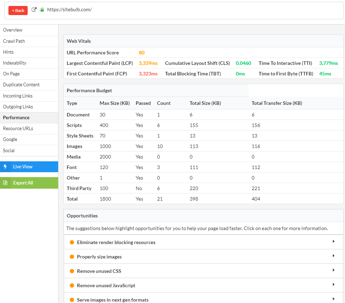Open the Social section
The height and width of the screenshot is (303, 345).
pyautogui.click(x=29, y=150)
